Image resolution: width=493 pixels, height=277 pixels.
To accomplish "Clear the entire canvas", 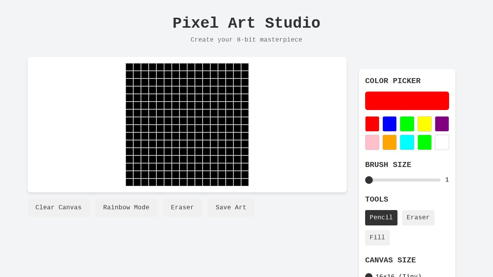I will pyautogui.click(x=59, y=208).
